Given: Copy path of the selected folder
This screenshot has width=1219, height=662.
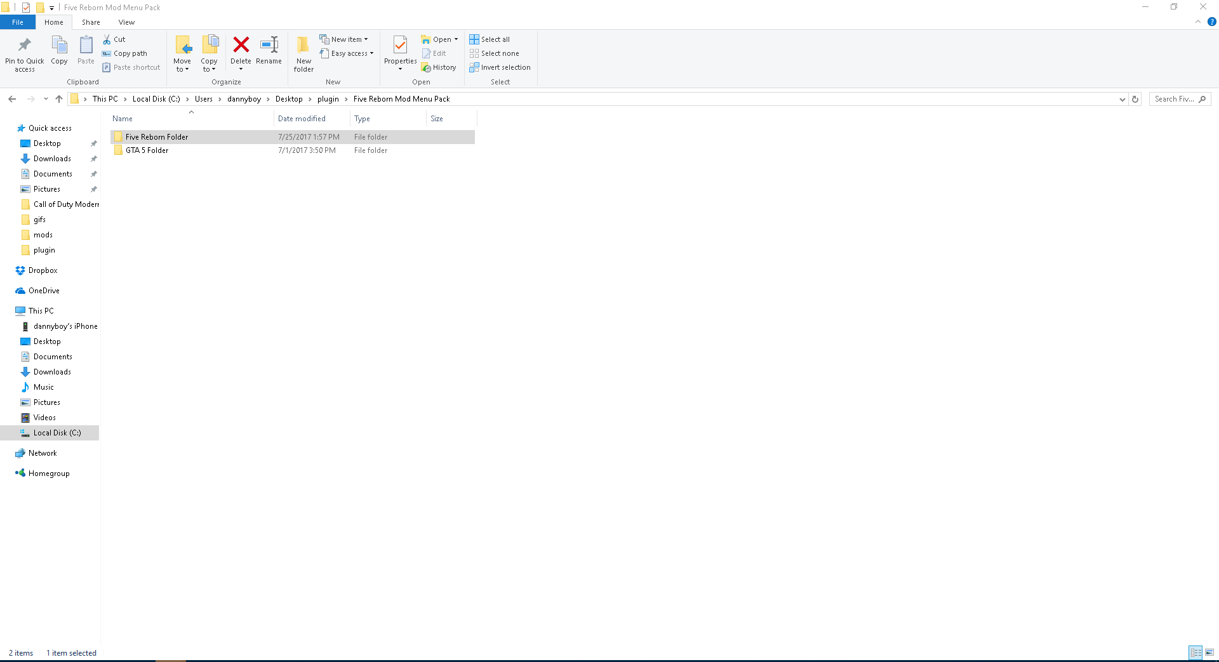Looking at the screenshot, I should tap(124, 53).
